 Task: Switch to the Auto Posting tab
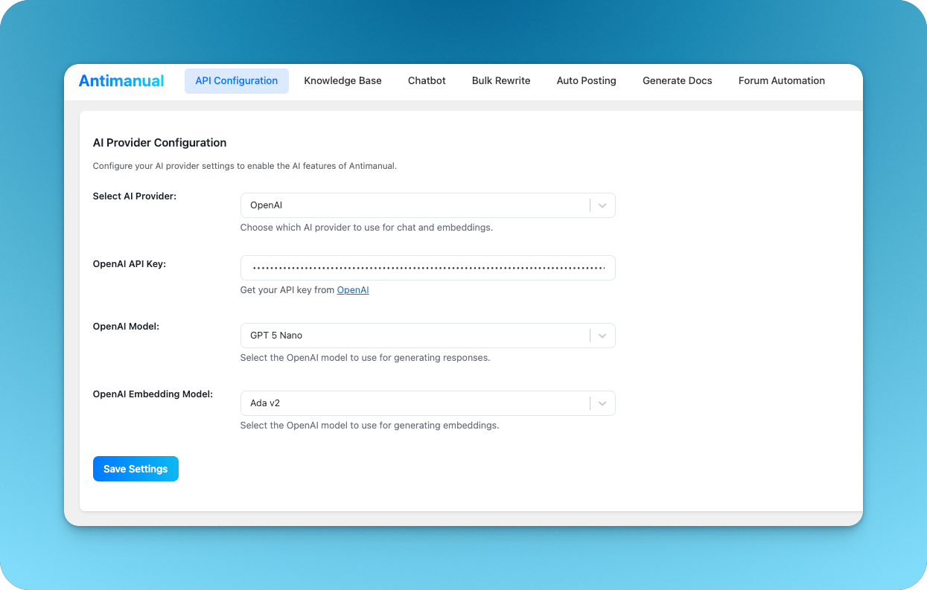point(586,80)
